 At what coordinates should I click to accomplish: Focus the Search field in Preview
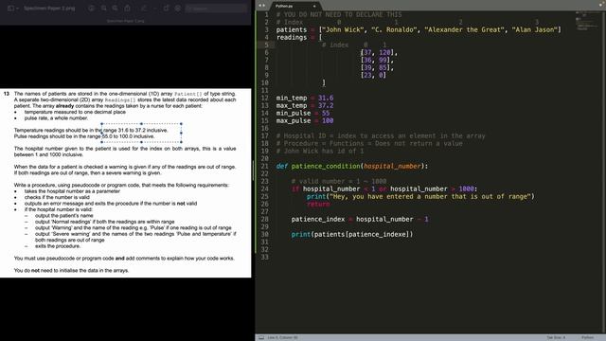tap(216, 9)
